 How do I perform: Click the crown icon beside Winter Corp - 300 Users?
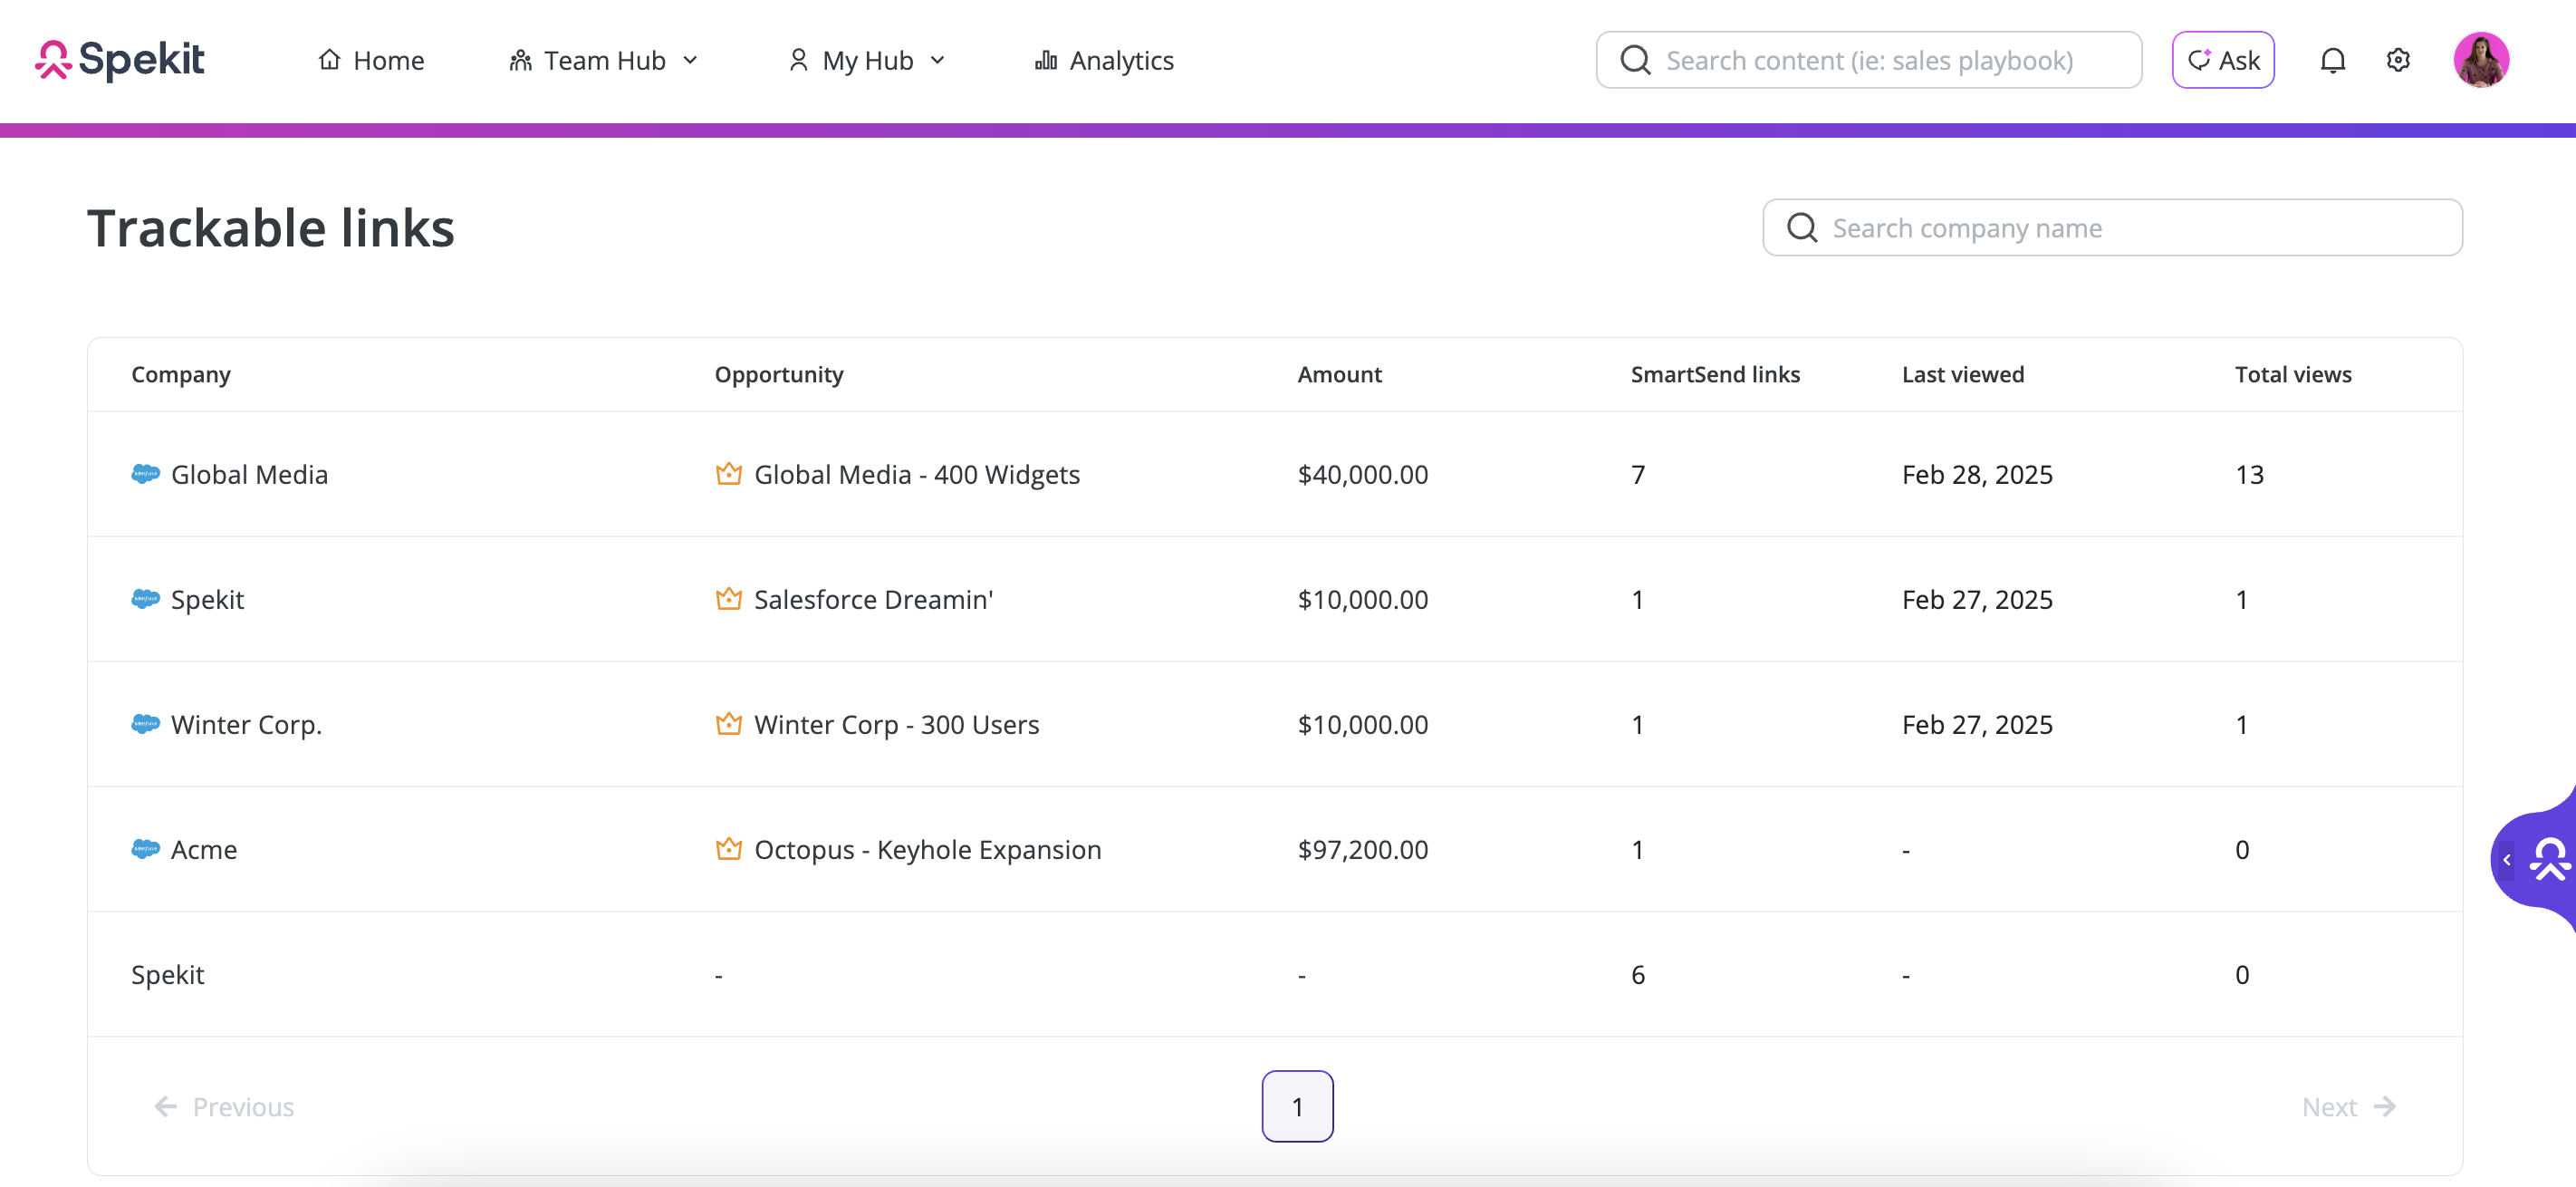(x=729, y=723)
